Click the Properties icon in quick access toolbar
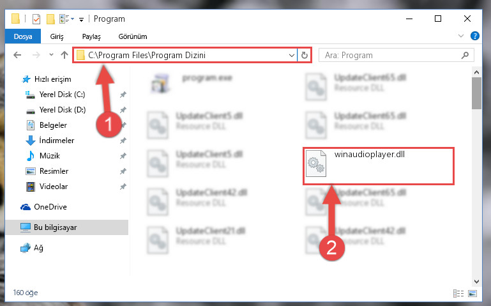 click(x=36, y=19)
